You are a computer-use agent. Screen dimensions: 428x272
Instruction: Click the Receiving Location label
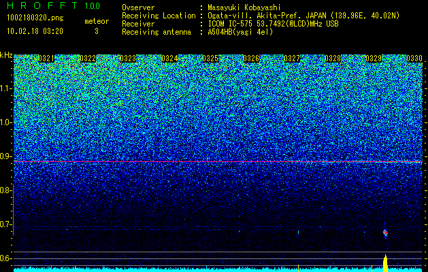pos(159,16)
